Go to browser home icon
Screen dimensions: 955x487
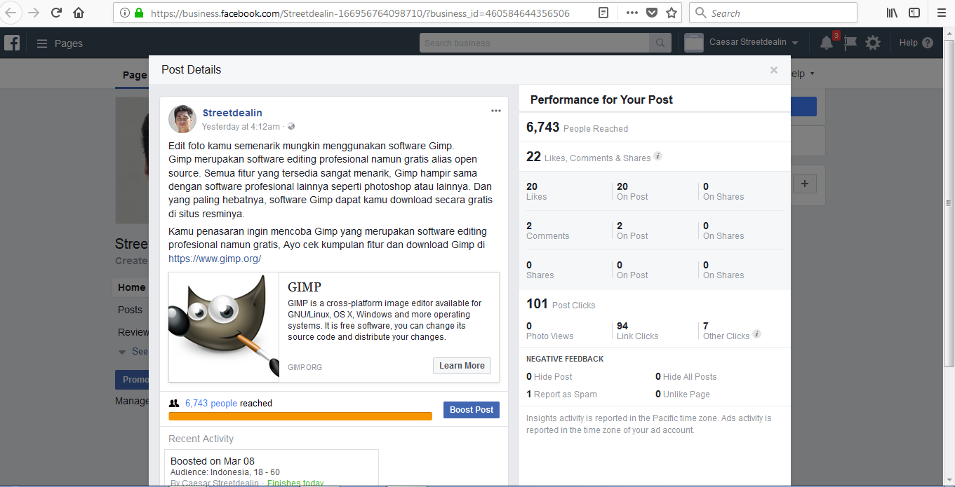coord(79,13)
